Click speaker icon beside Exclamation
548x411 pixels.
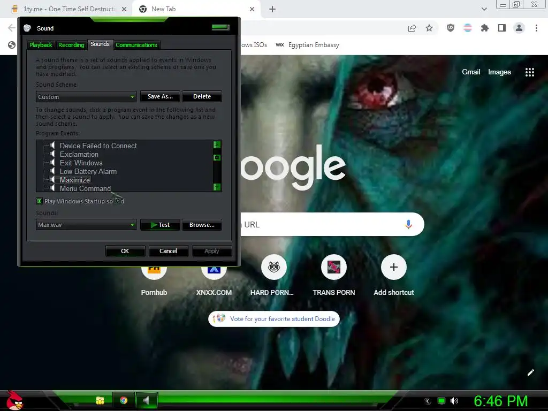52,154
